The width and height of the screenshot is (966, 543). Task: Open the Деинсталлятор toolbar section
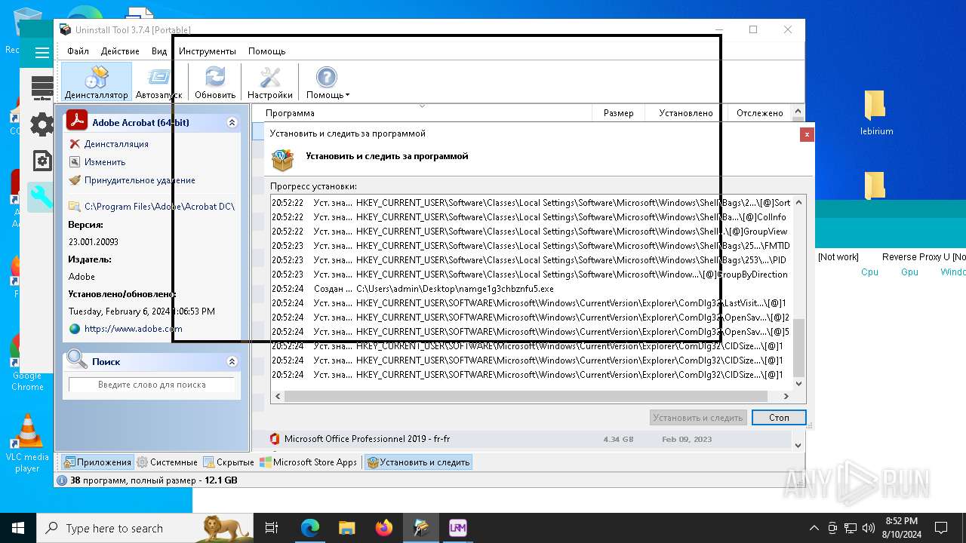click(97, 81)
